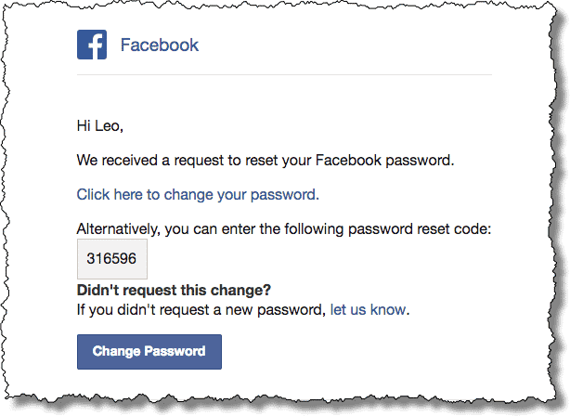Screen dimensions: 570x416
Task: Follow the 'let us know' link
Action: 368,309
